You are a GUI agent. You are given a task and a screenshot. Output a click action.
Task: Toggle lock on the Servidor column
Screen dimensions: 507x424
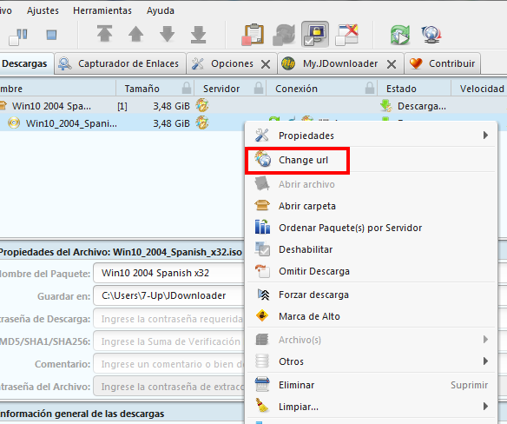coord(259,88)
